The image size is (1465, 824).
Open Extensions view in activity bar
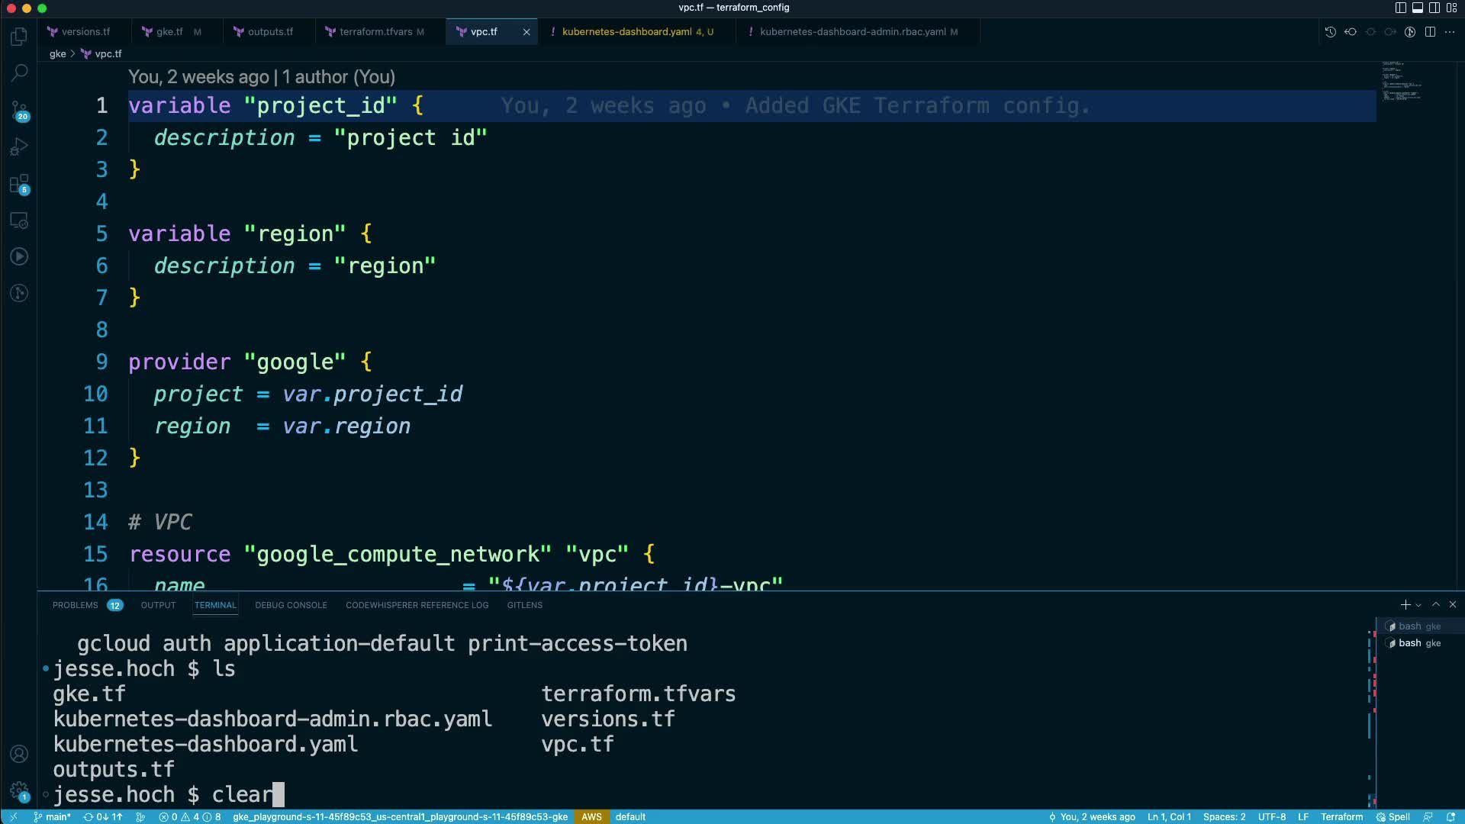coord(19,184)
